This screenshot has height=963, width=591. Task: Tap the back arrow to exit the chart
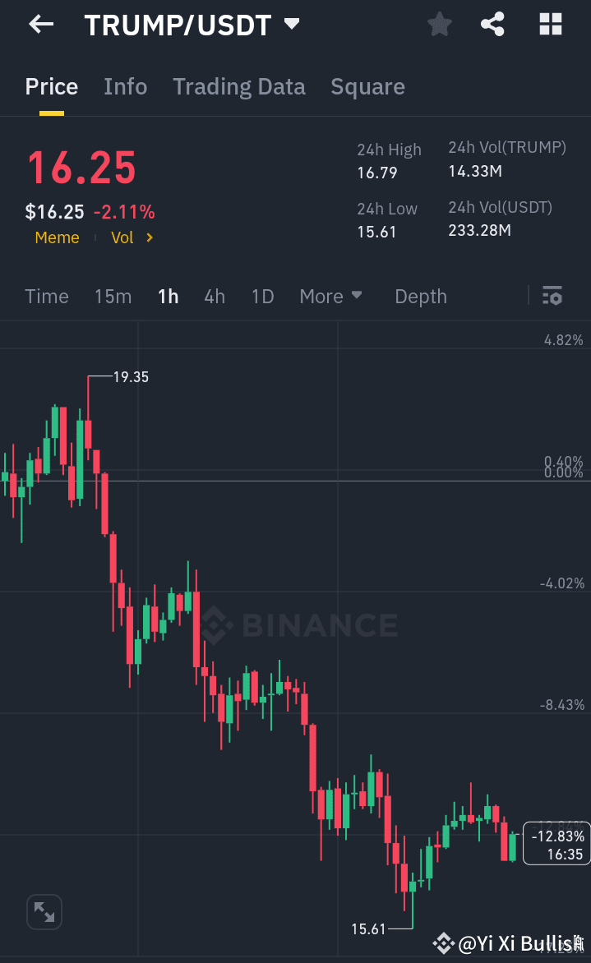[x=39, y=24]
